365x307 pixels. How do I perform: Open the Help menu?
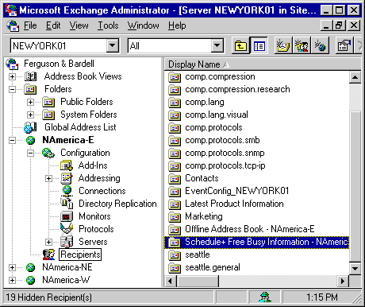tap(177, 25)
